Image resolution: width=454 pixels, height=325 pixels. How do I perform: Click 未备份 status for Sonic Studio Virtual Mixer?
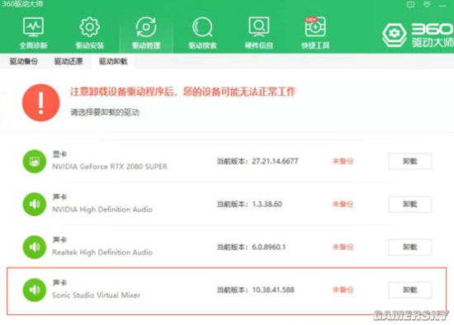point(343,290)
